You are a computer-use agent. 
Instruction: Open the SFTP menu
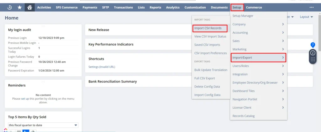pos(105,7)
